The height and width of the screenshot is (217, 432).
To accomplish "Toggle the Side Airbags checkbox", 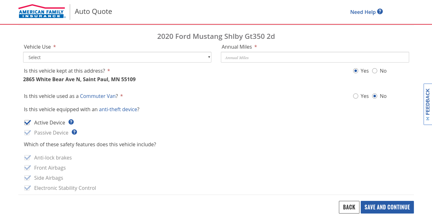I will (x=28, y=178).
